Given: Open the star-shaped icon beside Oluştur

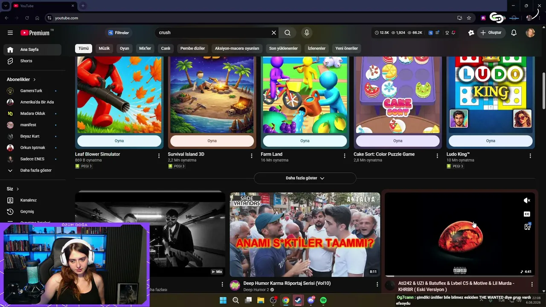Looking at the screenshot, I should pos(471,33).
